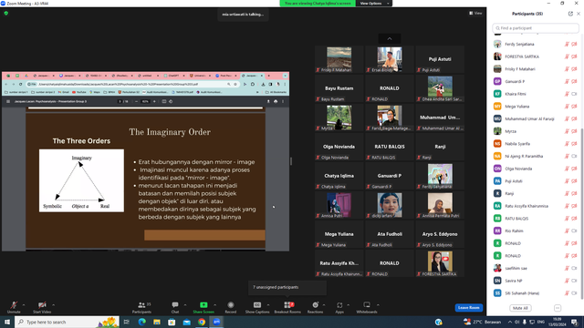
Task: Select Siti Suhanah (Hana) in participants list
Action: tap(536, 293)
